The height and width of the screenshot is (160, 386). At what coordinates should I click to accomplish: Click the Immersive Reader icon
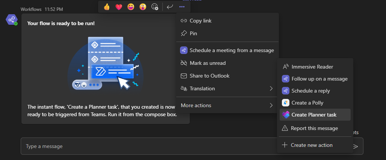click(285, 67)
